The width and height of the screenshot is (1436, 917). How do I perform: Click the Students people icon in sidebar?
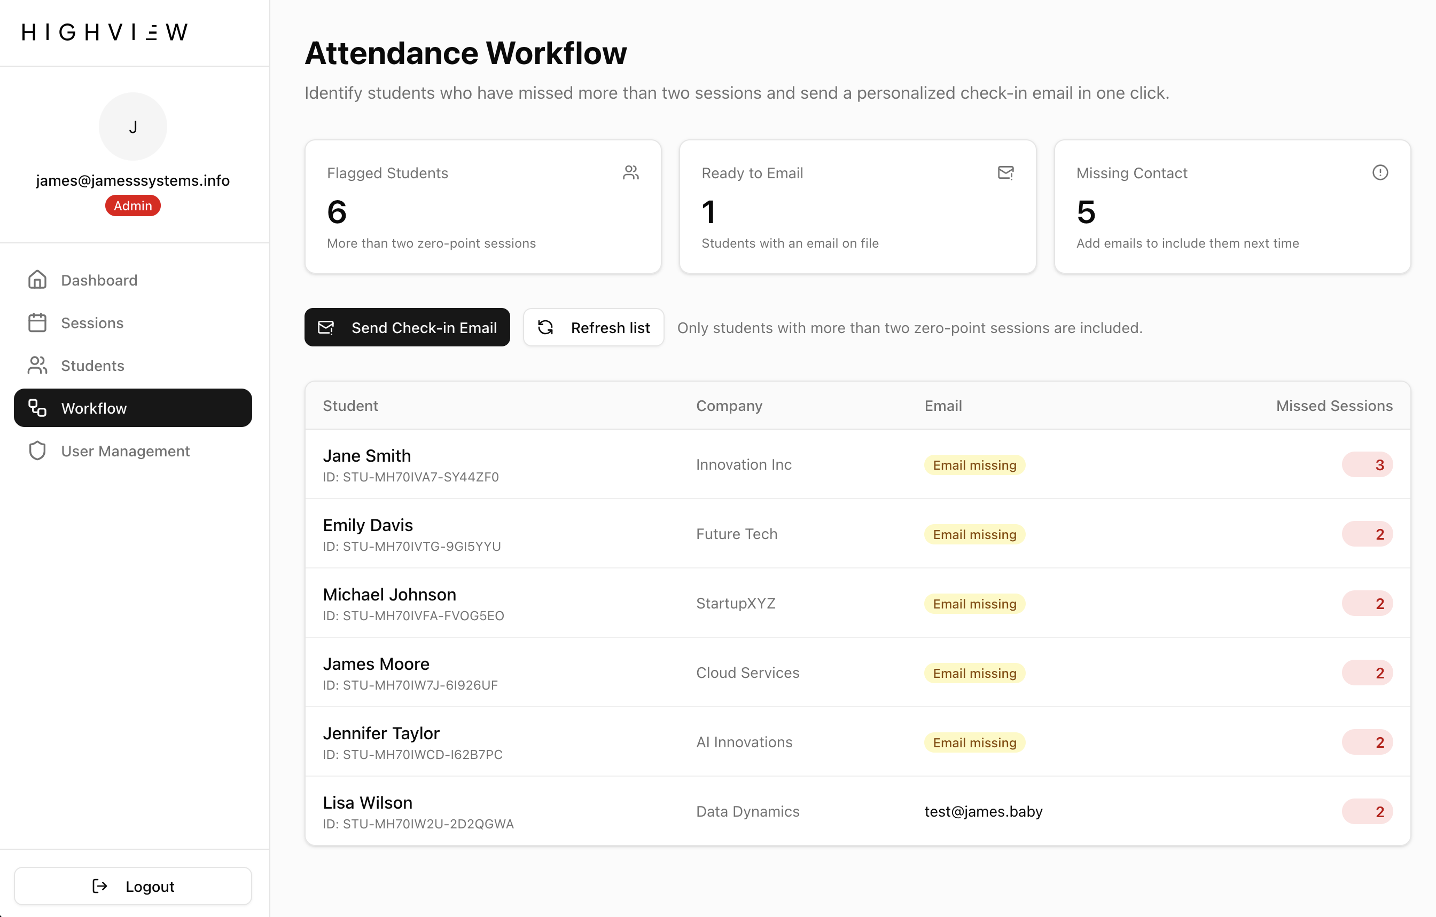pyautogui.click(x=37, y=365)
